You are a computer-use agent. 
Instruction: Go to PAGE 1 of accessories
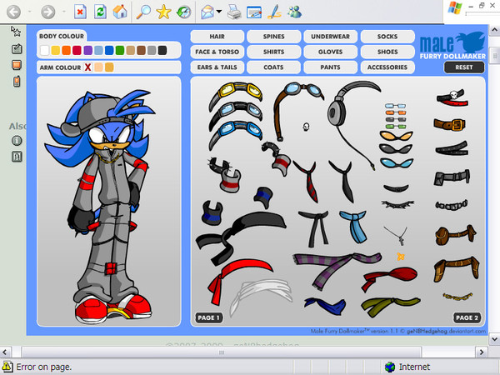tap(209, 317)
